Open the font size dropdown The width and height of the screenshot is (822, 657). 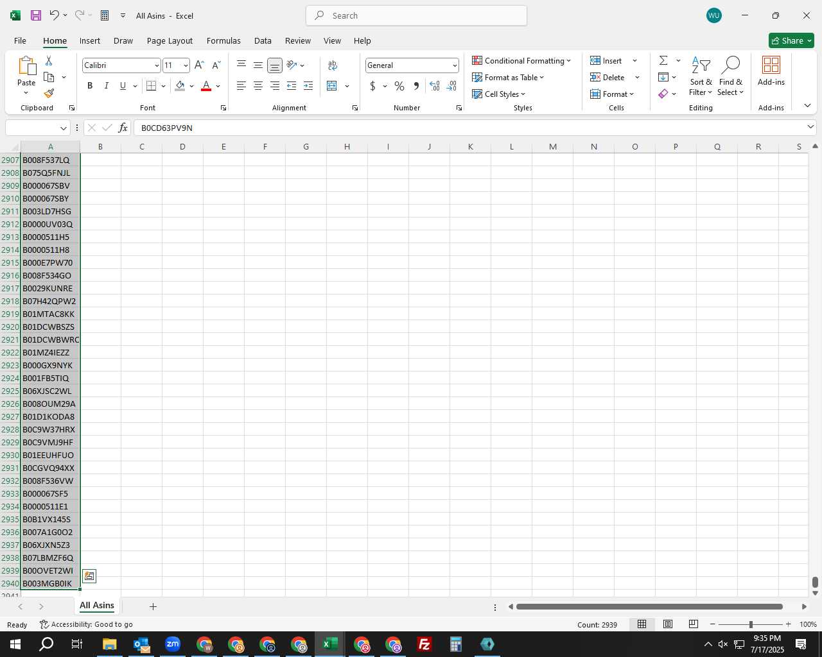tap(186, 65)
